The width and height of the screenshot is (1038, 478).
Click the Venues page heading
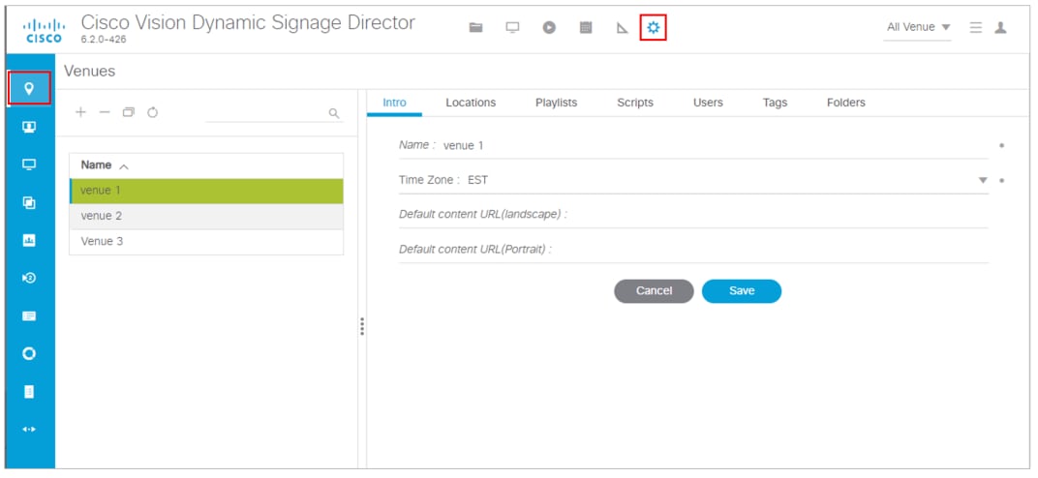[x=89, y=72]
